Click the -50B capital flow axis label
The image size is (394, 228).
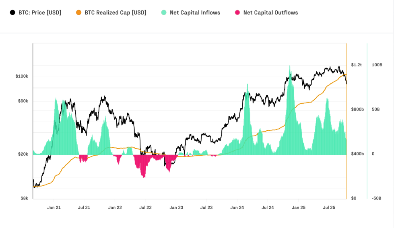click(377, 198)
